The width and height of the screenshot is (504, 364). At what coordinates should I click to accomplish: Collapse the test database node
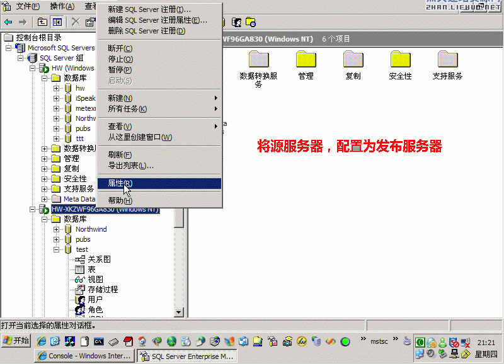click(x=56, y=249)
